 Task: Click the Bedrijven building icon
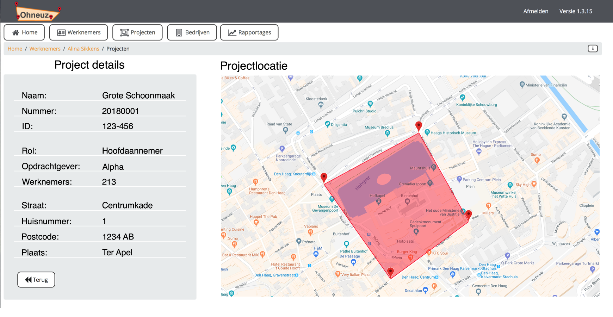pyautogui.click(x=179, y=32)
